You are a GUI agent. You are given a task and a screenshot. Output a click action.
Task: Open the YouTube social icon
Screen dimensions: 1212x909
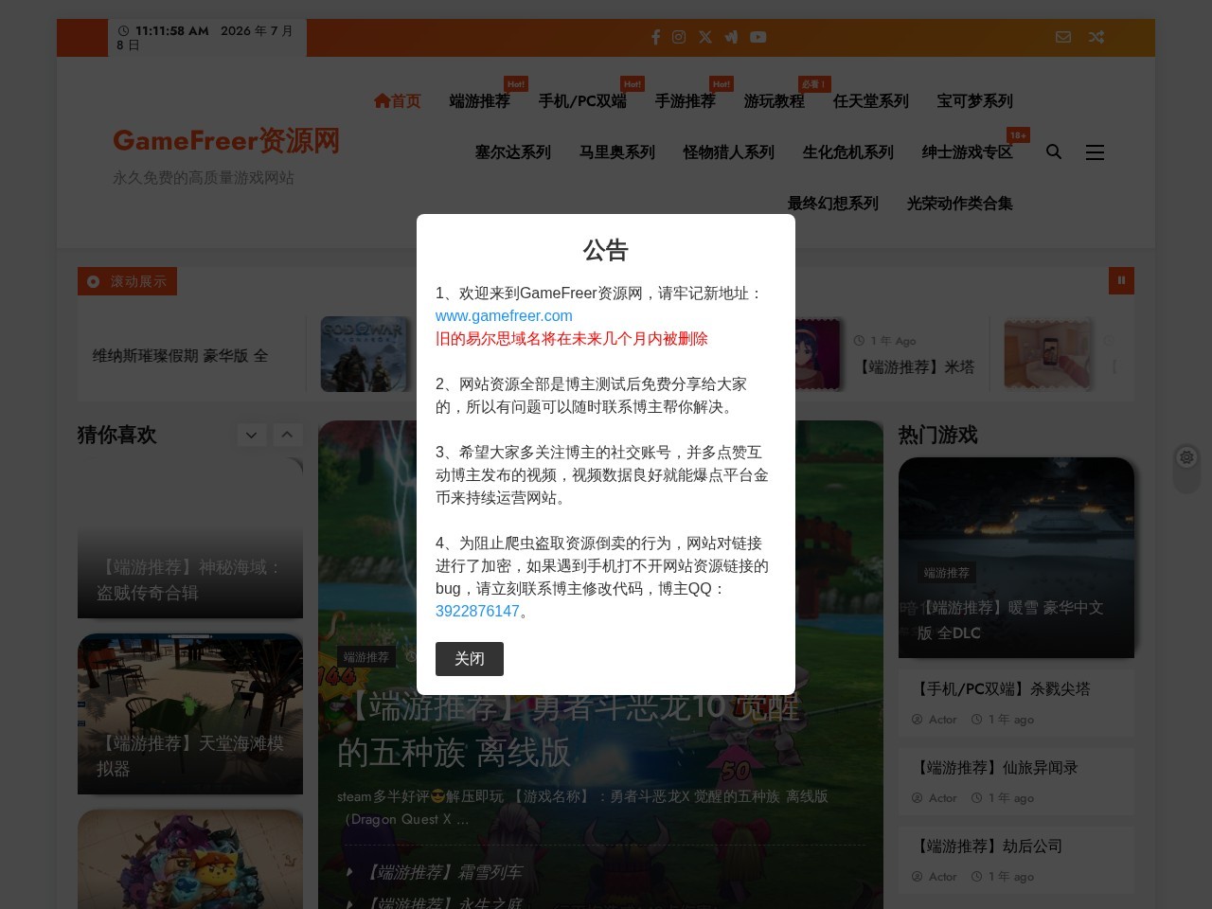(x=758, y=37)
